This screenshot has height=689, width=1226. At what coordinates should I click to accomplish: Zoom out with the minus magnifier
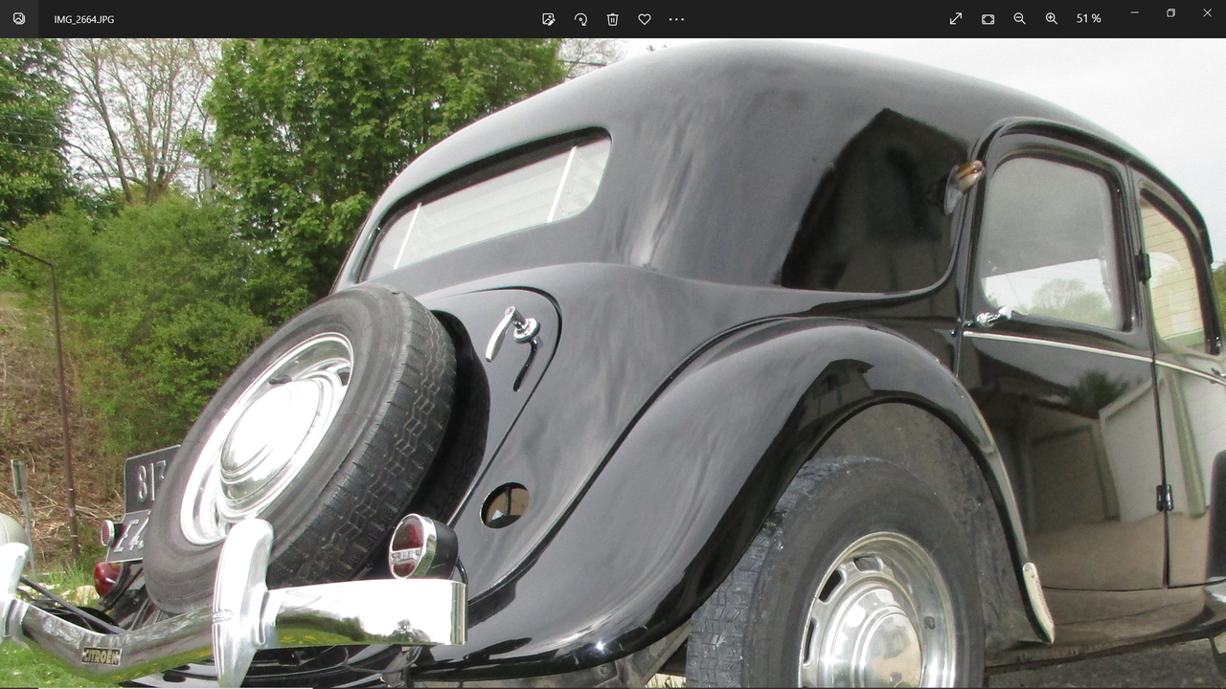tap(1020, 19)
